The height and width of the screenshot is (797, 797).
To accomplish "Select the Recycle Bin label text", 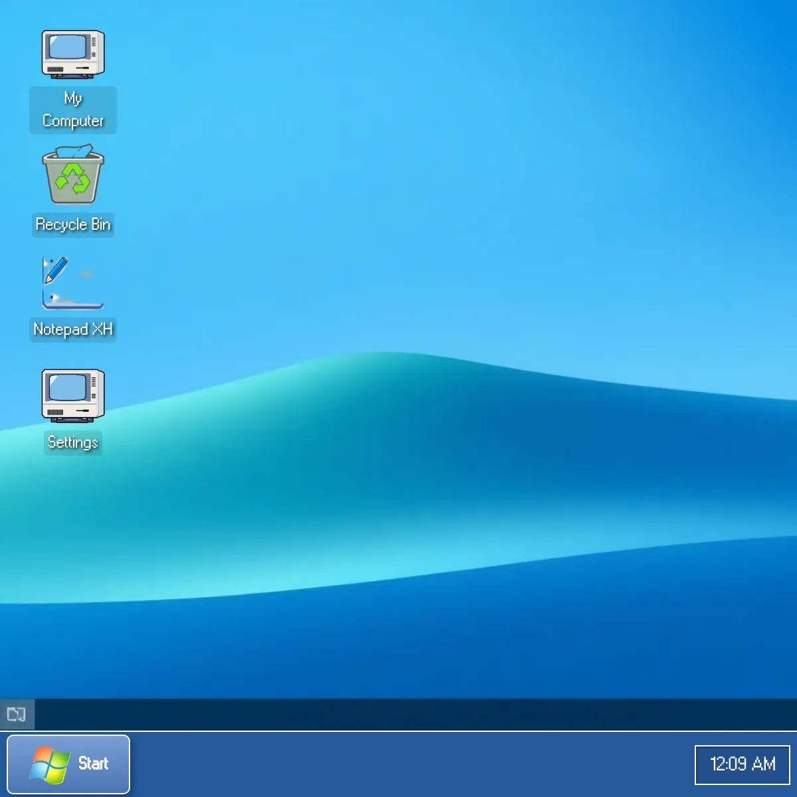I will (x=73, y=224).
